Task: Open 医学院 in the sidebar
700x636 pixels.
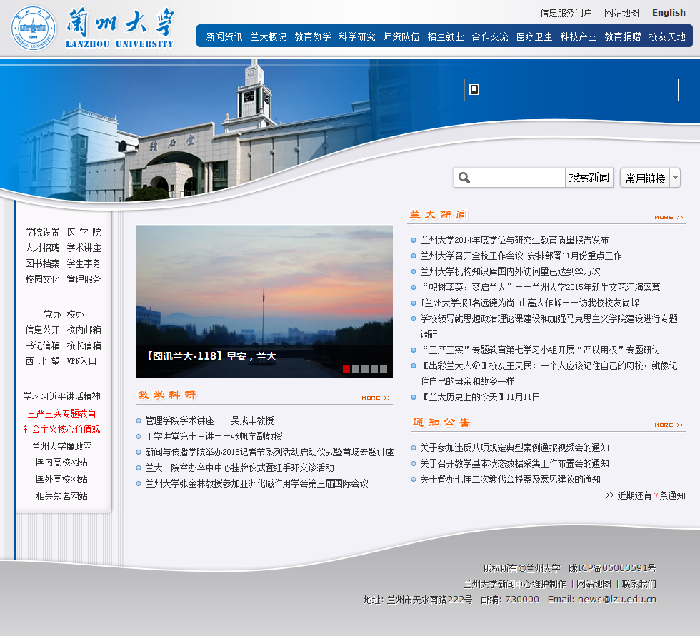Action: pyautogui.click(x=84, y=233)
